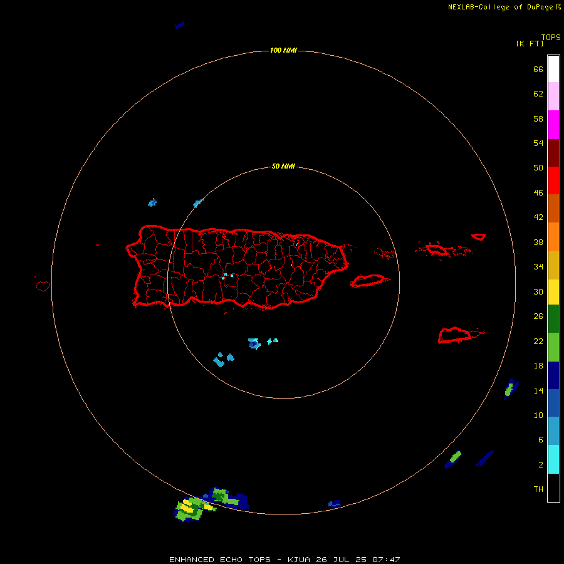Select the "34" scale label

[x=538, y=266]
